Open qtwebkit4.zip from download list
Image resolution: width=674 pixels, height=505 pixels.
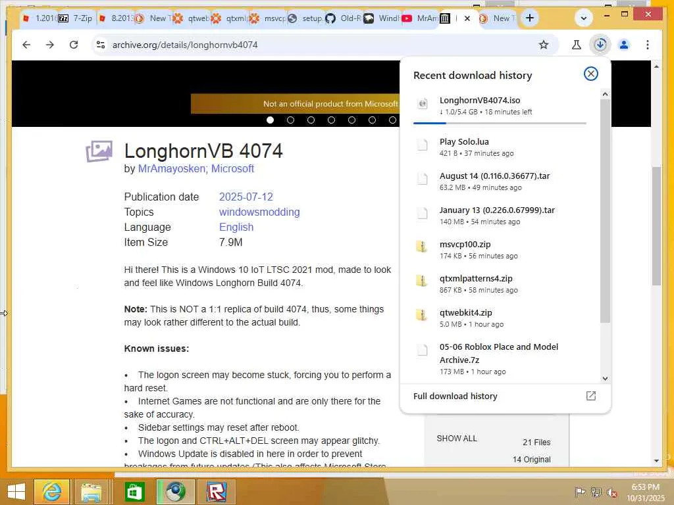500,318
